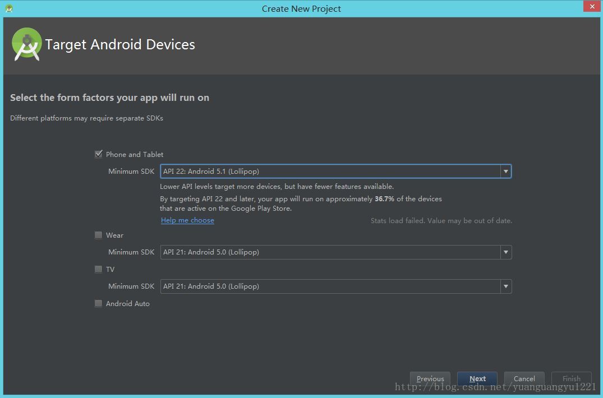Click the TV label text
This screenshot has width=603, height=398.
[110, 269]
